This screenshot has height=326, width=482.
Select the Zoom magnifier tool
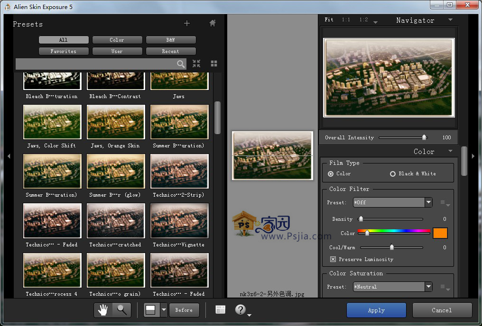point(122,310)
